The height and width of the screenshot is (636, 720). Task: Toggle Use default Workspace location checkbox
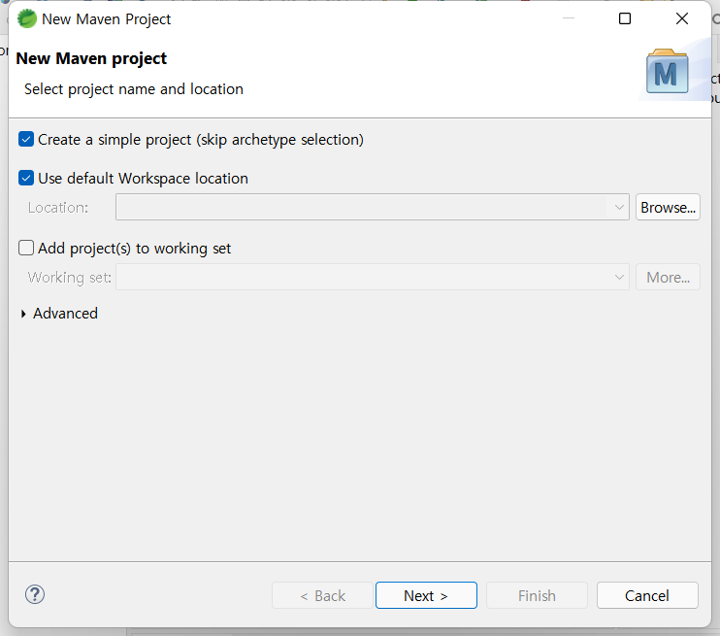coord(26,178)
